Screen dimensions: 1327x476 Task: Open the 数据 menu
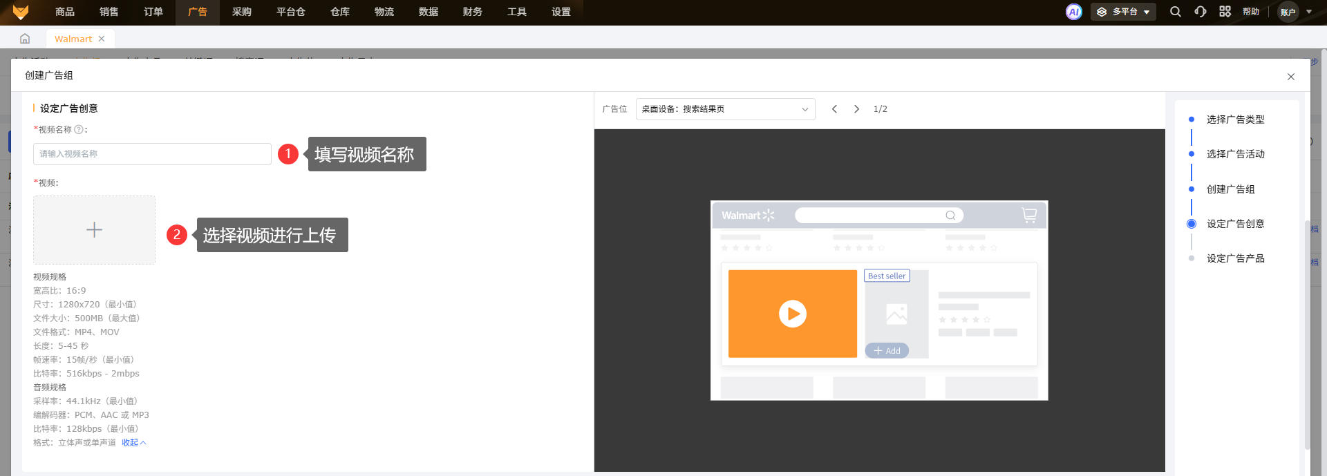click(429, 12)
